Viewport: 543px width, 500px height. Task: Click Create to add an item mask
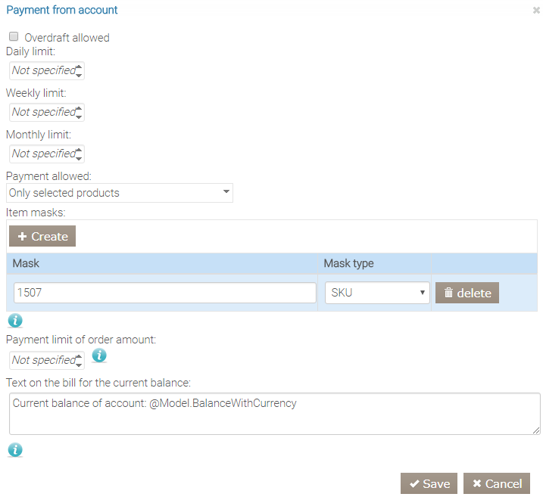click(x=42, y=236)
